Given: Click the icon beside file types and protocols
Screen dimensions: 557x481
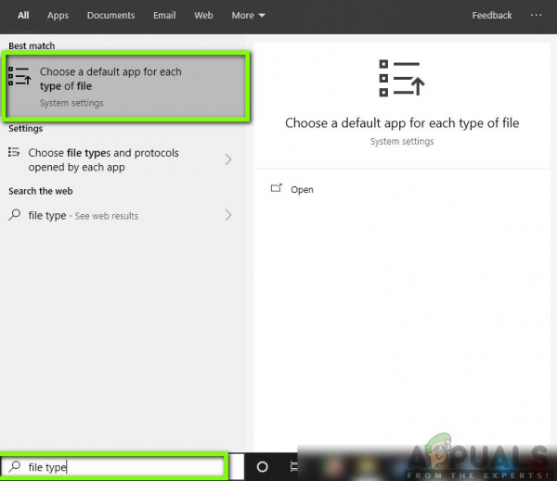Looking at the screenshot, I should pos(14,153).
